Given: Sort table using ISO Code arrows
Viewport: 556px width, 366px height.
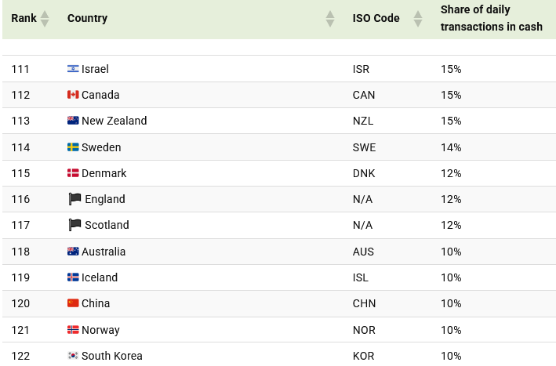Looking at the screenshot, I should pos(418,18).
